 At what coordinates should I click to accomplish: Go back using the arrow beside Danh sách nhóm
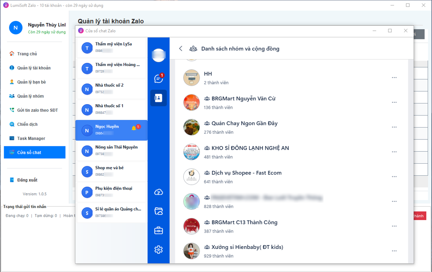pos(181,48)
